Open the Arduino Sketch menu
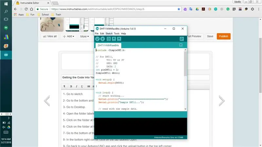This screenshot has width=262, height=147. (x=109, y=34)
